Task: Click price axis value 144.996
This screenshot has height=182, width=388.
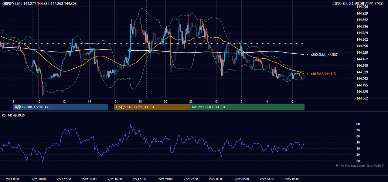Action: (x=362, y=7)
